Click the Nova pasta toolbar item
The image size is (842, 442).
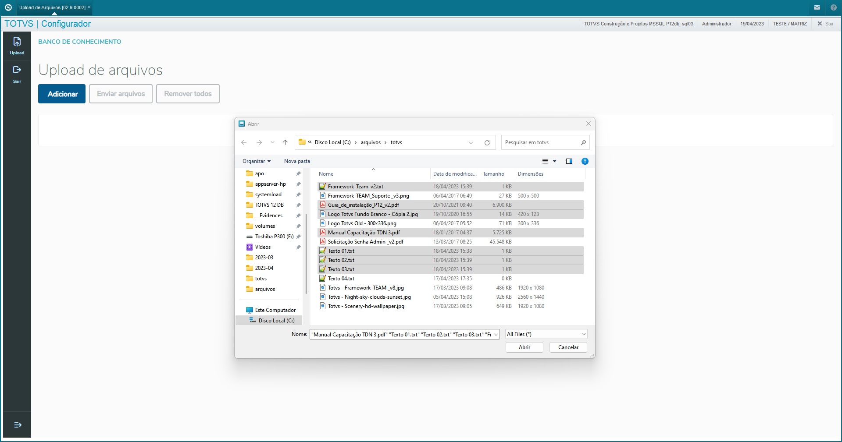point(297,161)
